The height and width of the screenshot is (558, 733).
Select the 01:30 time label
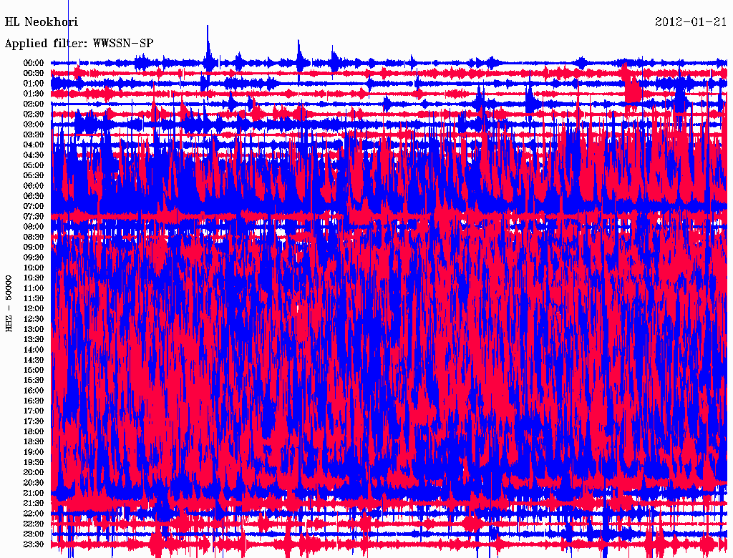[x=34, y=94]
